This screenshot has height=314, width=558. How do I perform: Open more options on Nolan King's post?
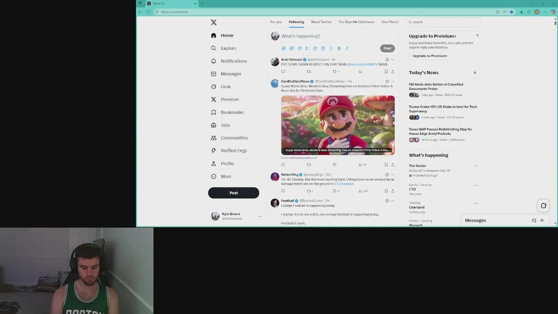click(392, 175)
